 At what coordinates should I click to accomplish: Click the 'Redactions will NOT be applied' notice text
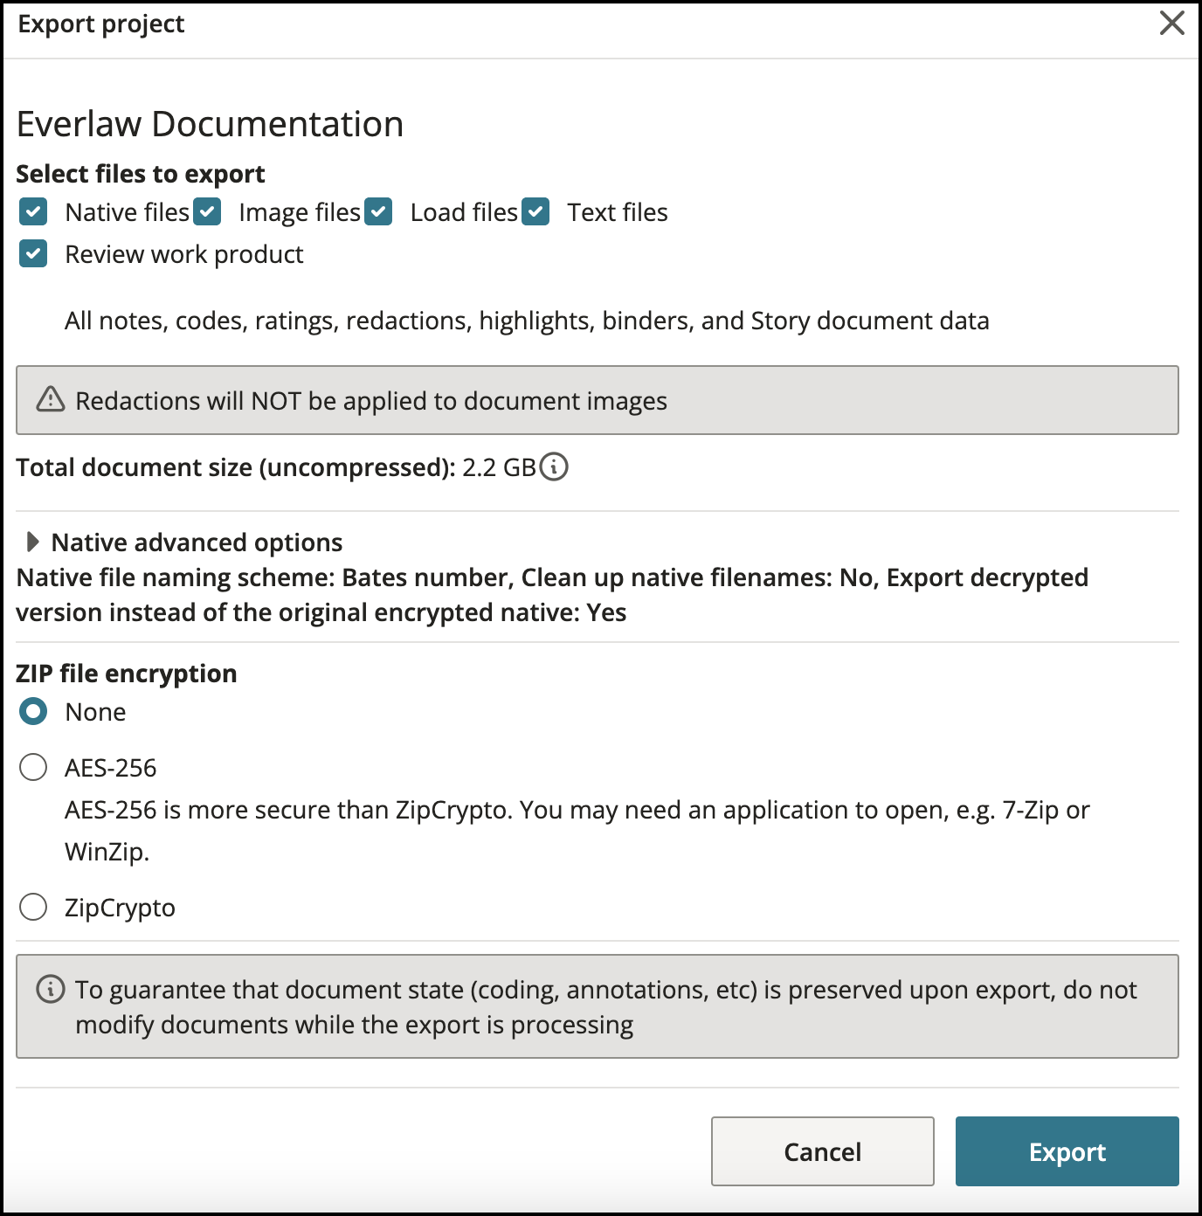point(371,401)
